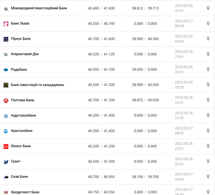This screenshot has width=215, height=195.
Task: Click the Піреус Банк logo icon
Action: [6, 39]
